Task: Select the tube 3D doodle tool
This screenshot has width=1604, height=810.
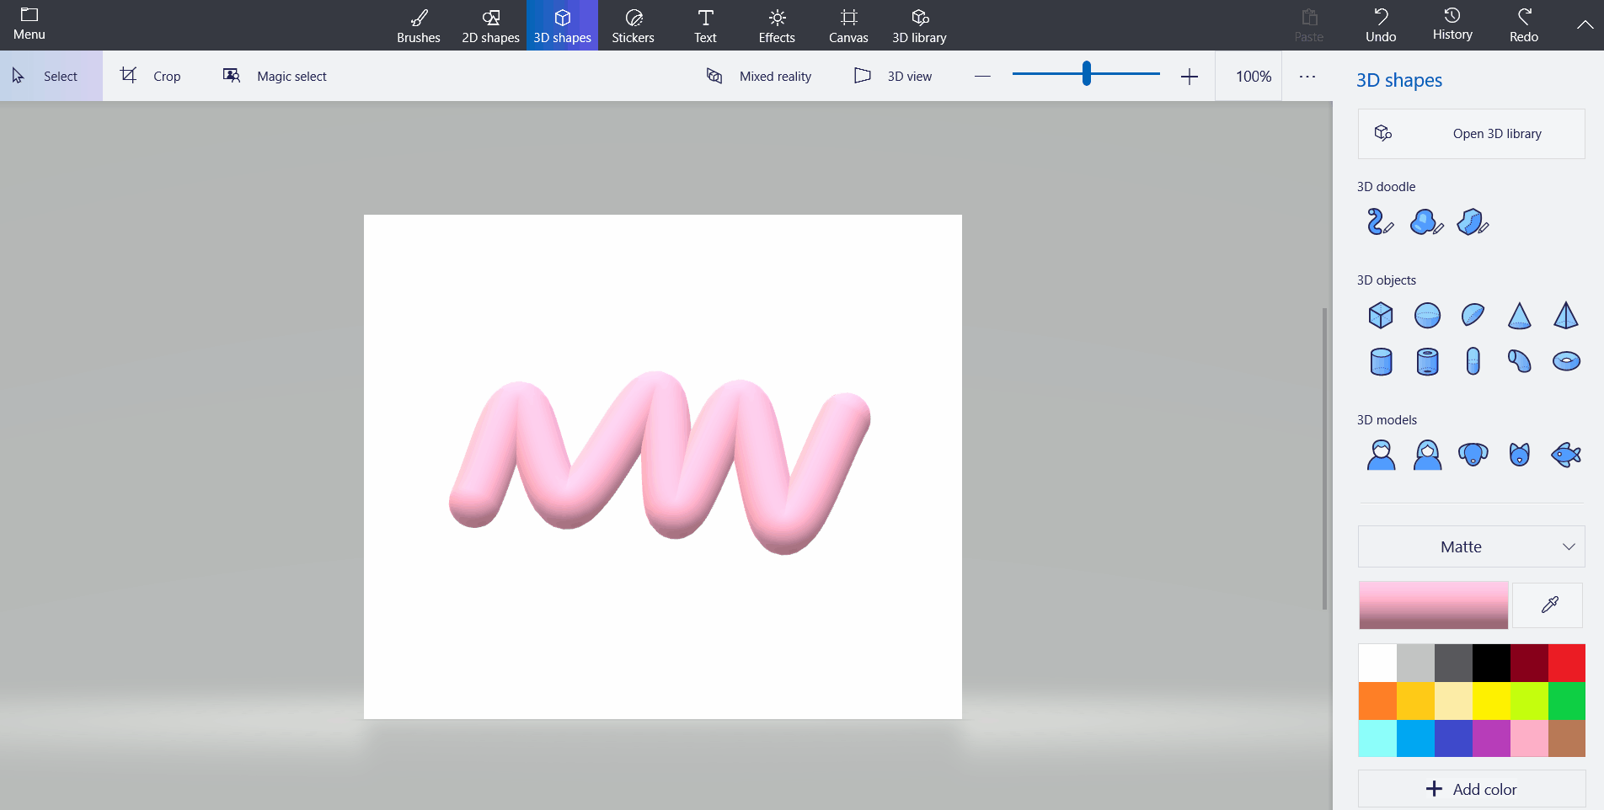Action: (x=1379, y=221)
